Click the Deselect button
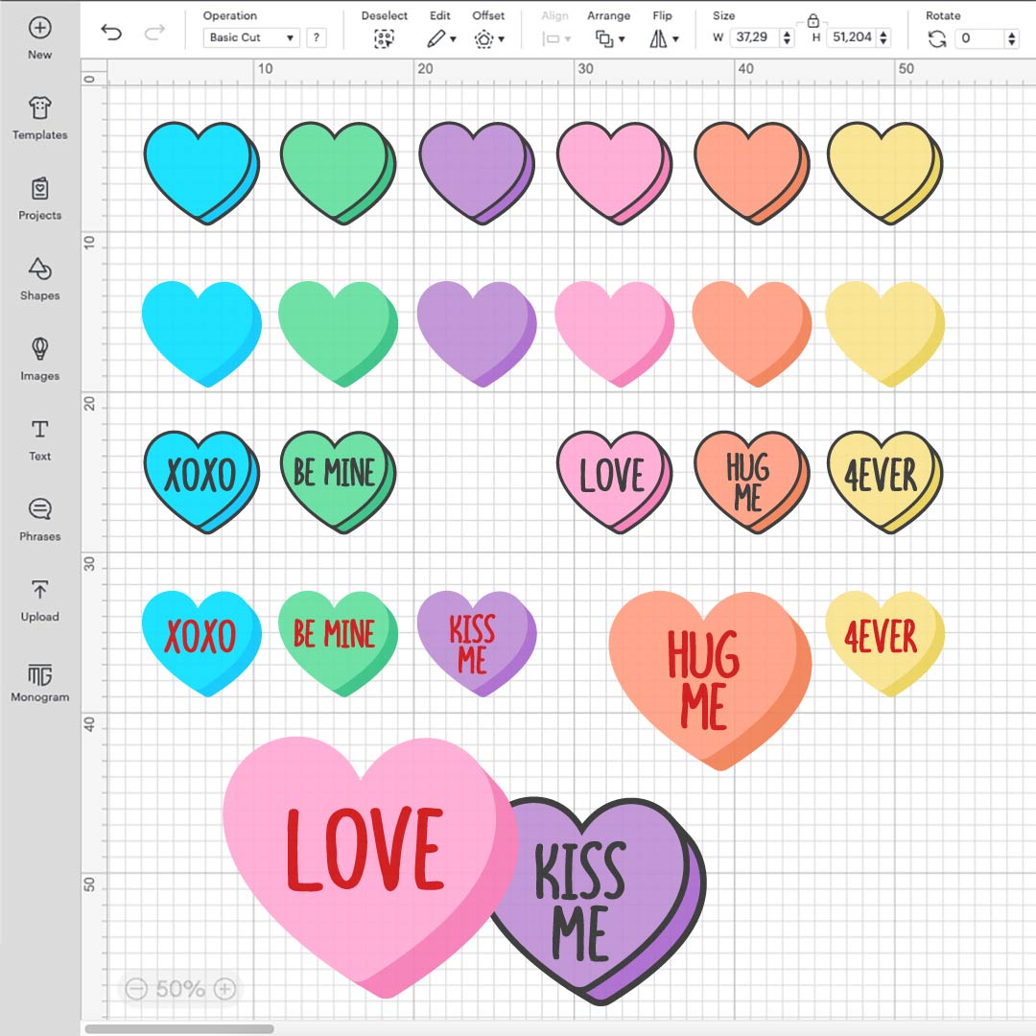 click(x=384, y=38)
